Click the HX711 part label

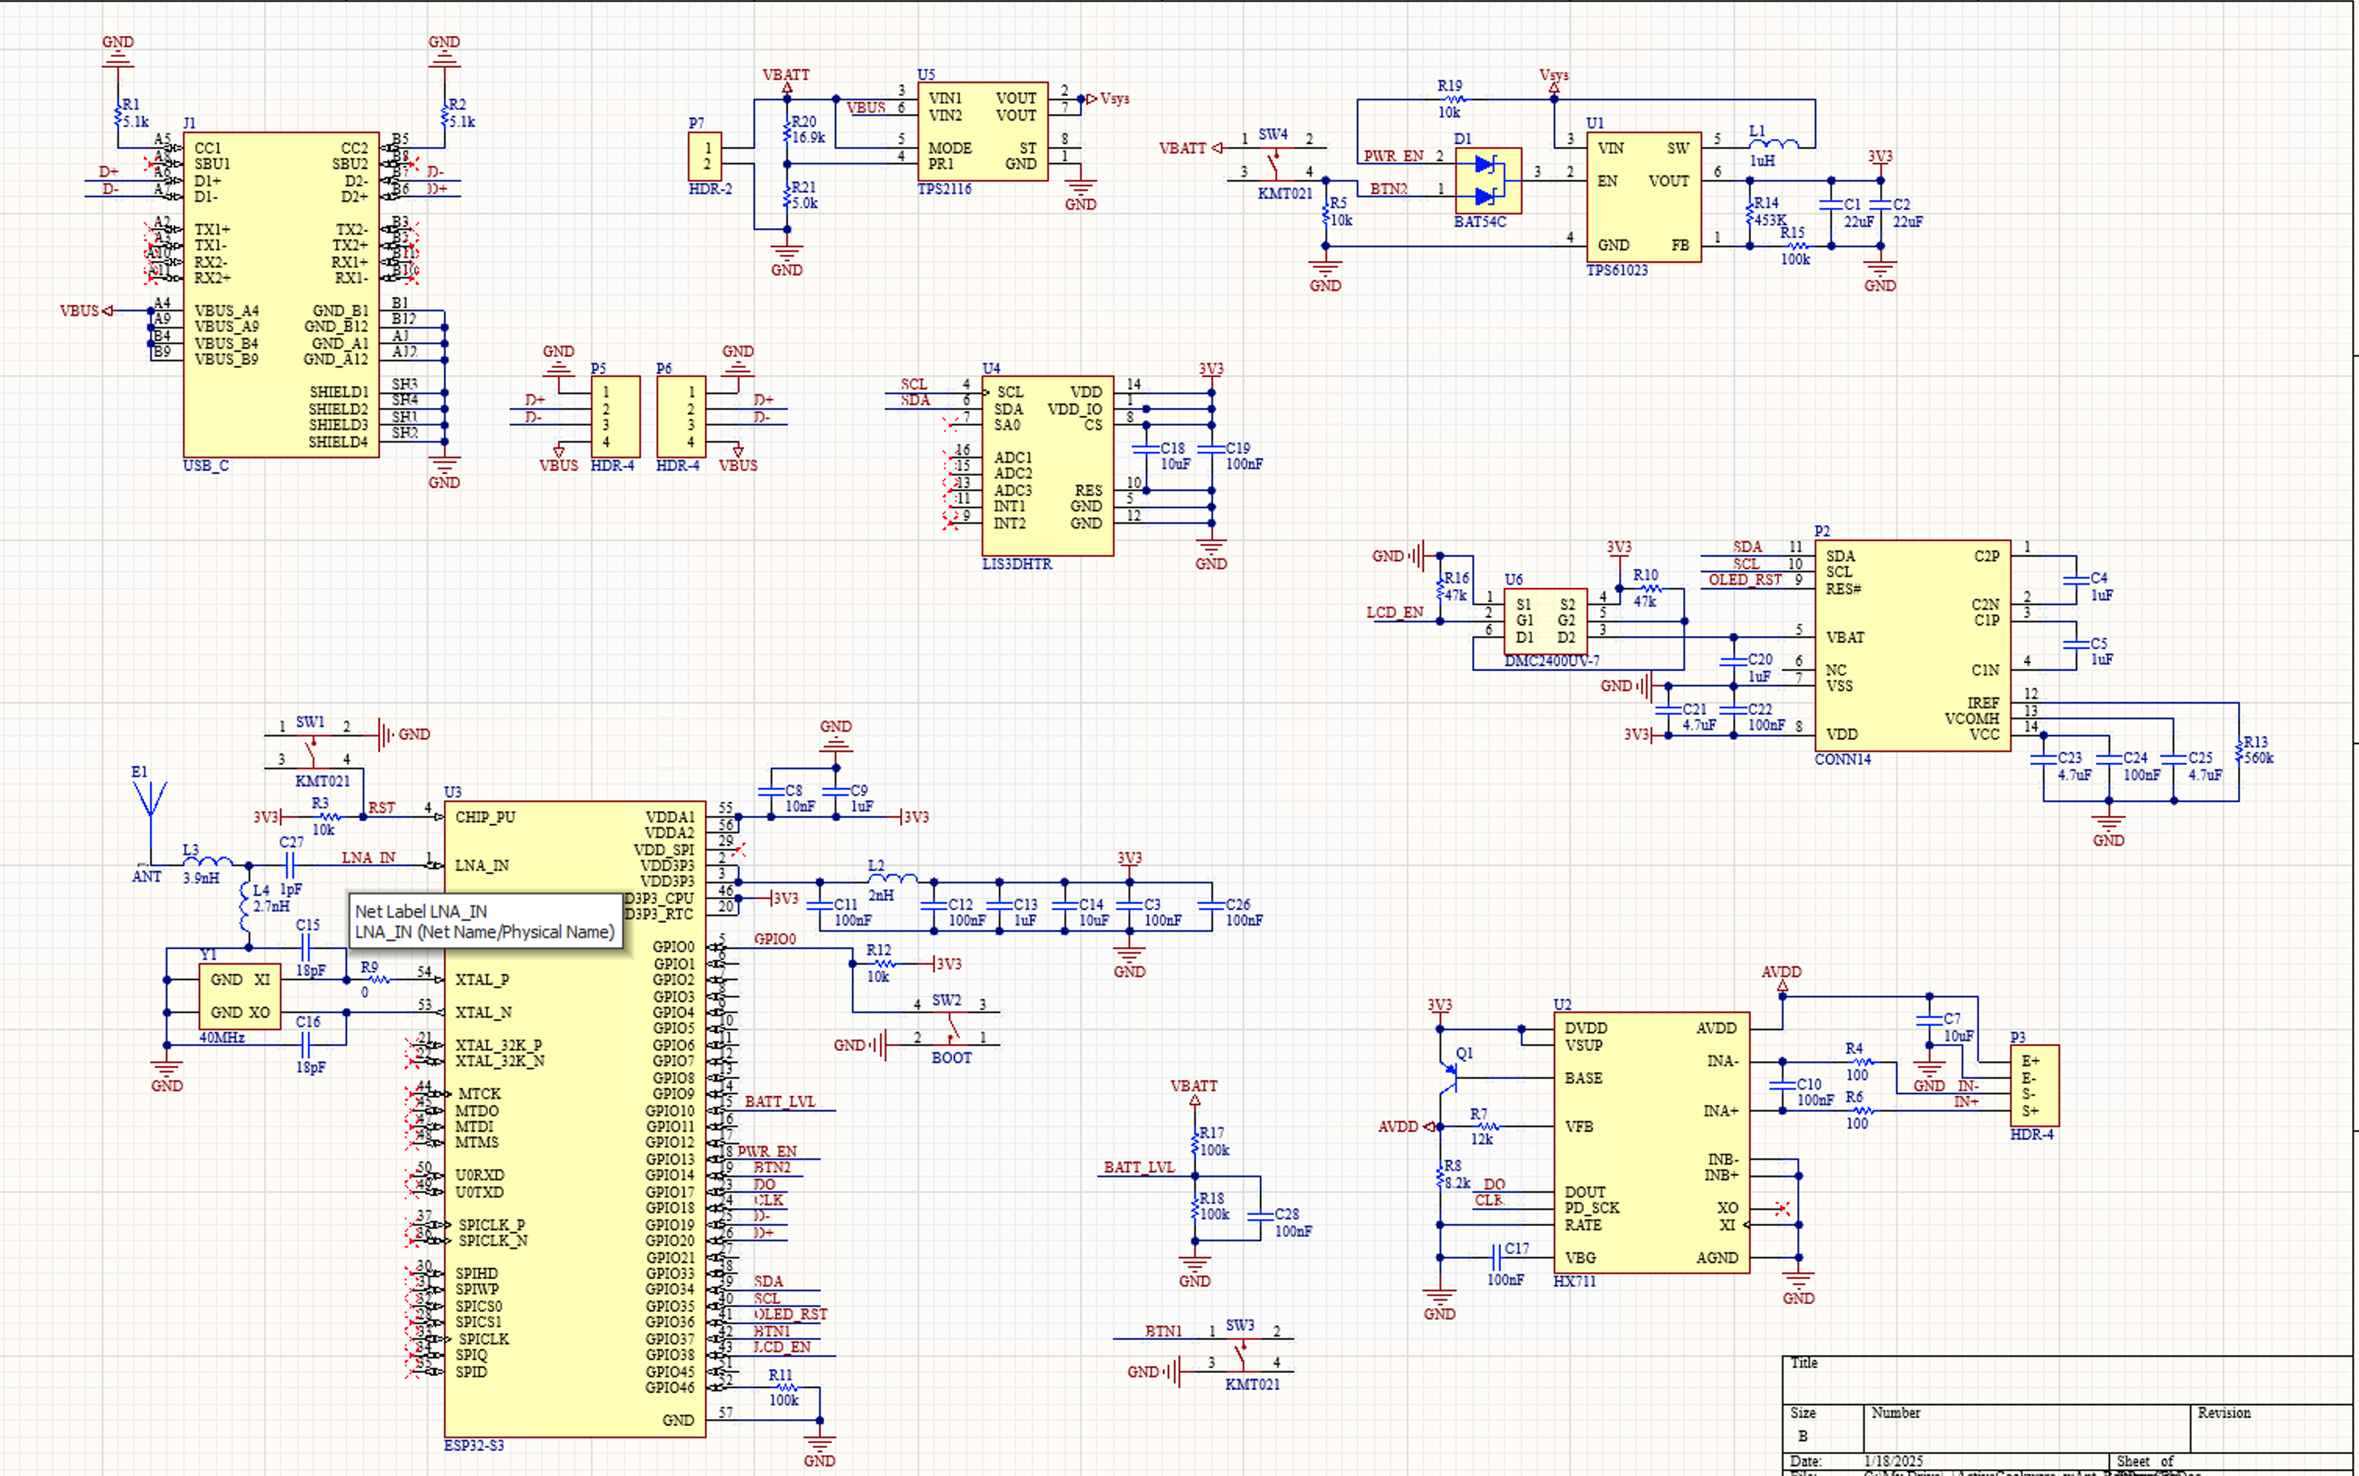(x=1574, y=1281)
